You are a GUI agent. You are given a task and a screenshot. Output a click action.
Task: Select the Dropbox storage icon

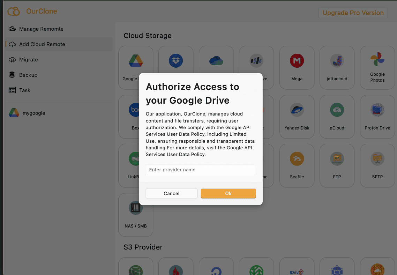point(176,60)
